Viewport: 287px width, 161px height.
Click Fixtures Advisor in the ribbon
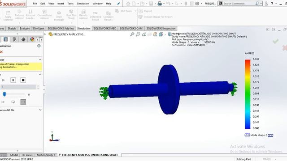pos(19,15)
